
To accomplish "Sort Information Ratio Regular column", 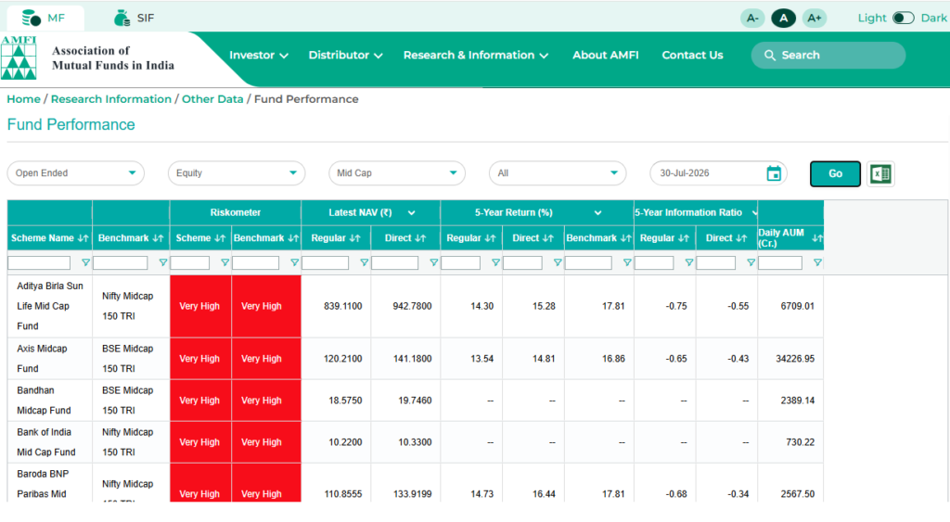I will (684, 238).
